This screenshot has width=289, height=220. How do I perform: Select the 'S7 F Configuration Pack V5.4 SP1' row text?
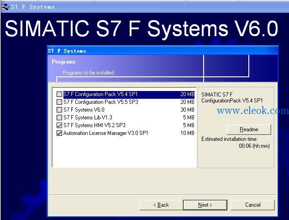(x=100, y=94)
